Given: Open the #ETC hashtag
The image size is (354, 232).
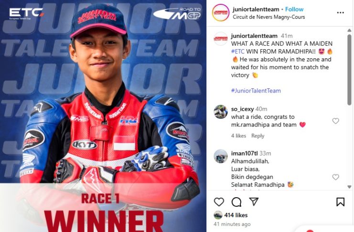Looking at the screenshot, I should (x=238, y=52).
